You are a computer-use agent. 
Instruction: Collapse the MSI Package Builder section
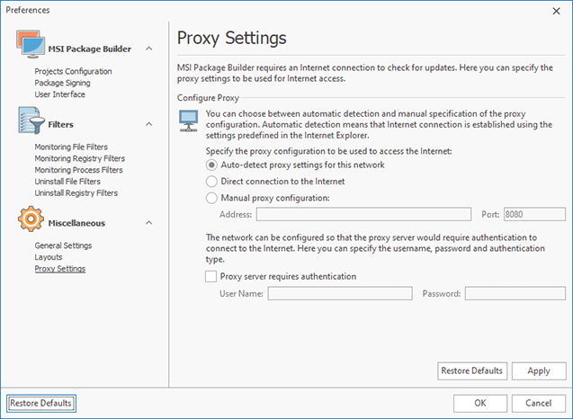[149, 49]
